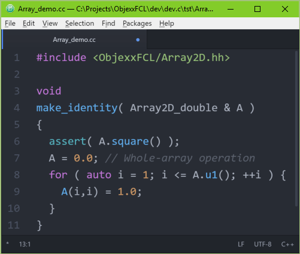300x254 pixels.
Task: Click the modified asterisk indicator in status bar
Action: coord(7,243)
